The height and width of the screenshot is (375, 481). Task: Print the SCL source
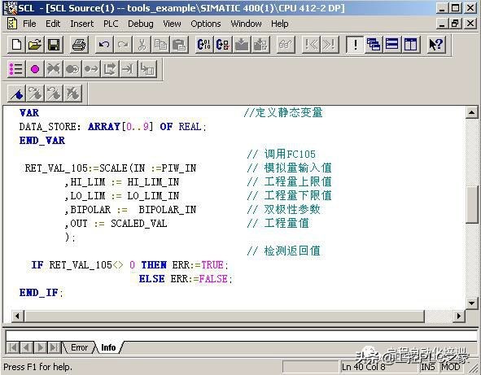[x=79, y=45]
